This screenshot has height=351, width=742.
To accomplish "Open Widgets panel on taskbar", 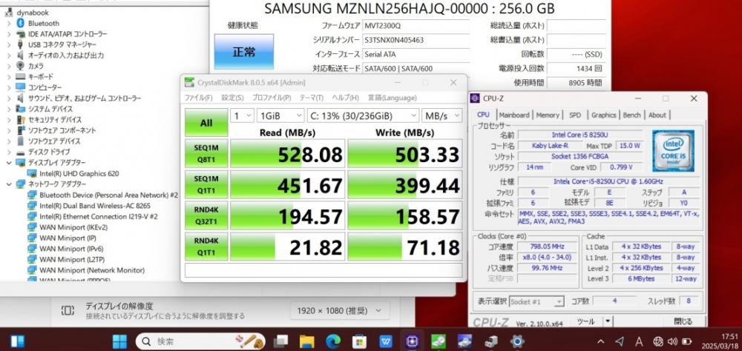I will pos(18,341).
